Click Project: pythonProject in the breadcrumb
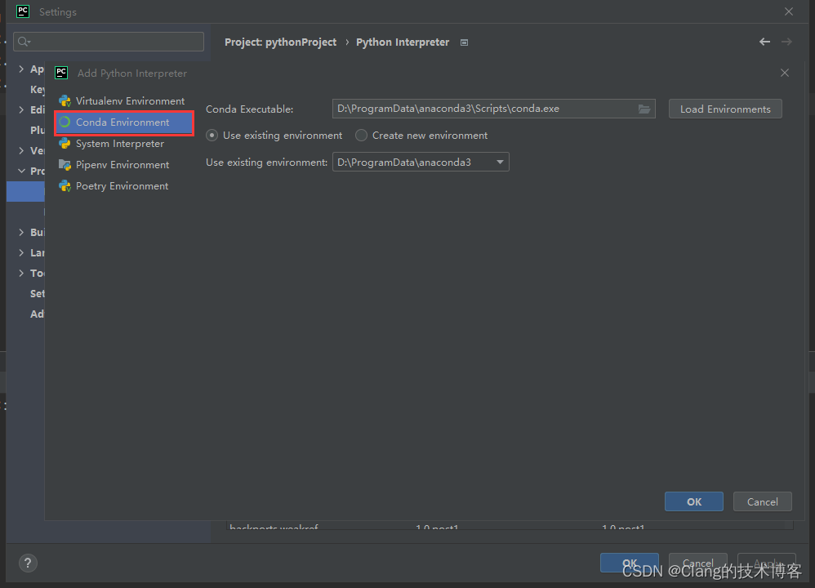 coord(280,42)
